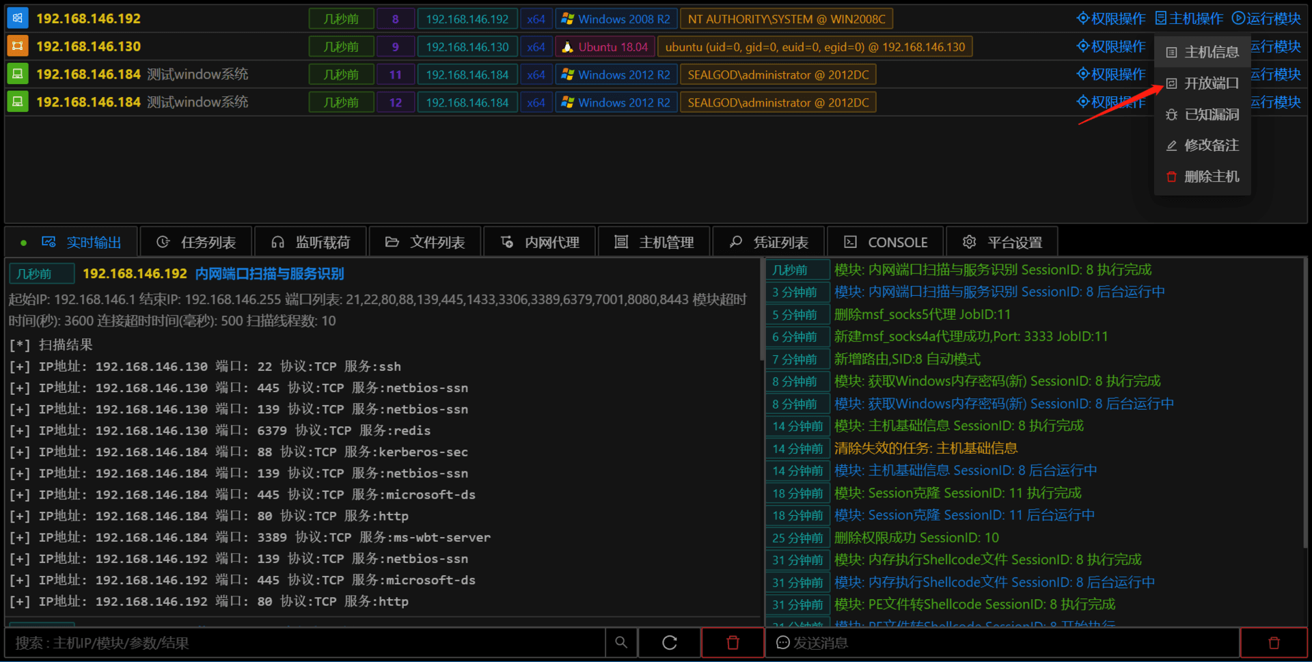Focus the 搜索 主机IP/模块 search field

(305, 643)
